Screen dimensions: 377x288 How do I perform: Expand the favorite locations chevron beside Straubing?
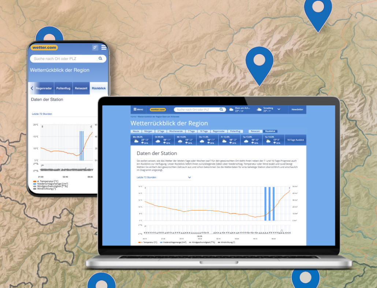(x=279, y=109)
